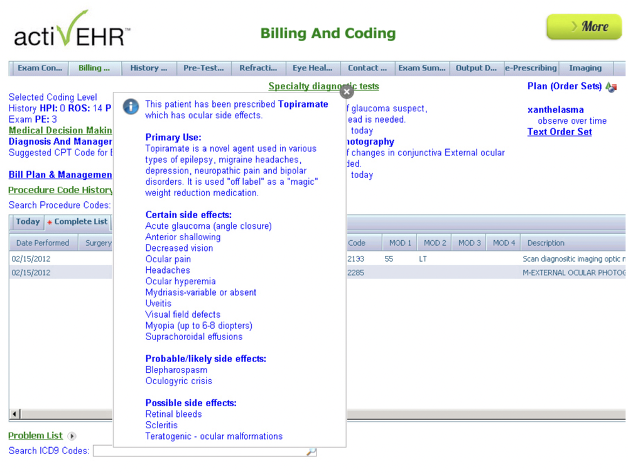Click the blue info icon in popup
The image size is (628, 476).
click(x=131, y=107)
